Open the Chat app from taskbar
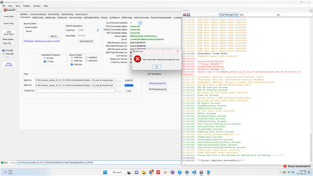The image size is (313, 176). (136, 173)
